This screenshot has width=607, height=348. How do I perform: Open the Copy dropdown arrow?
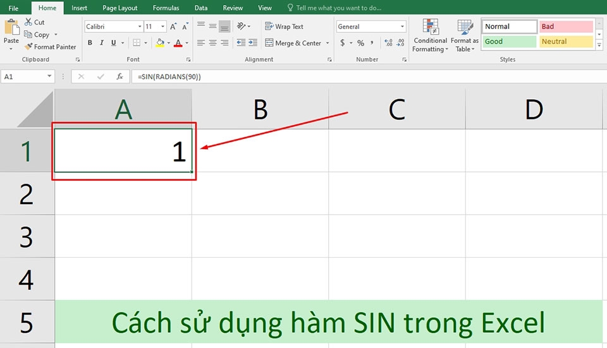coord(56,34)
